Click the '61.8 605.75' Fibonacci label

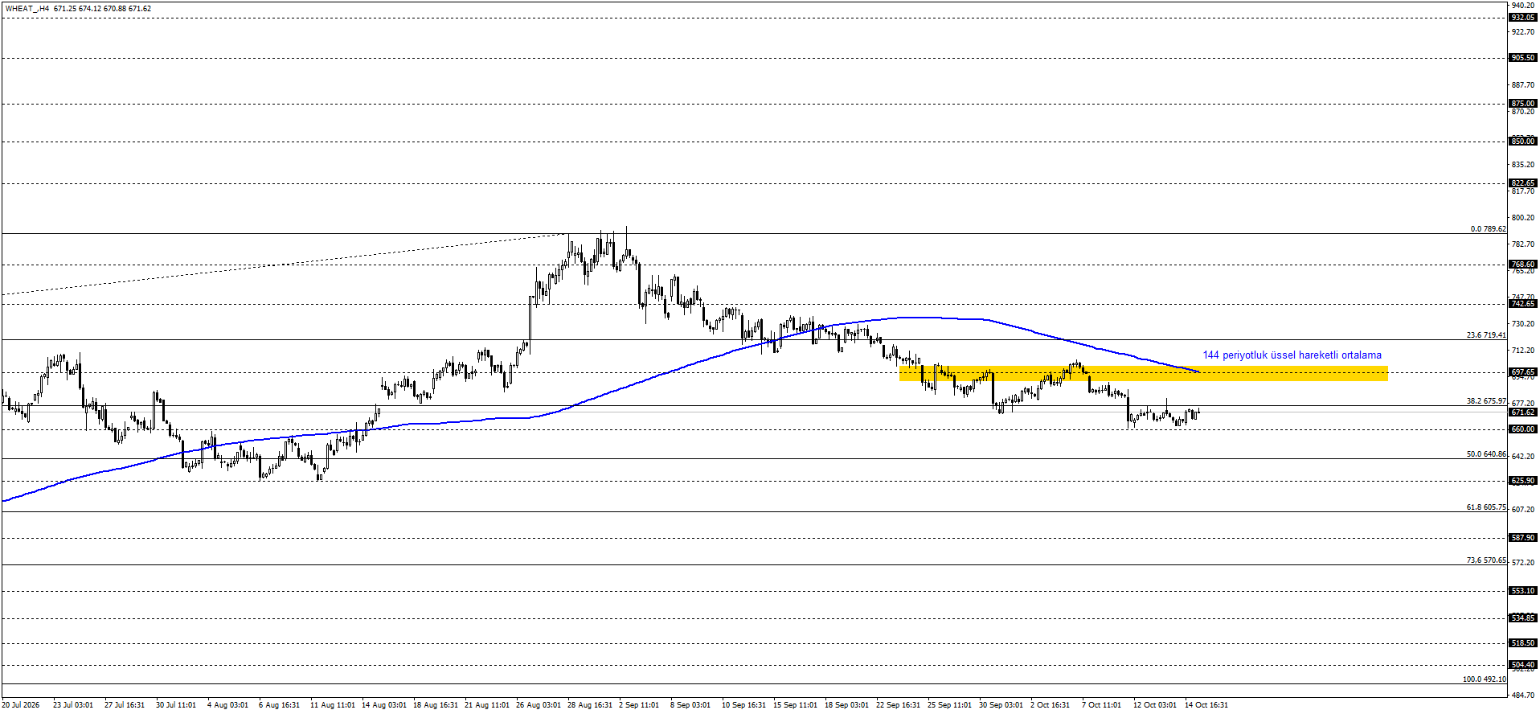click(1486, 507)
